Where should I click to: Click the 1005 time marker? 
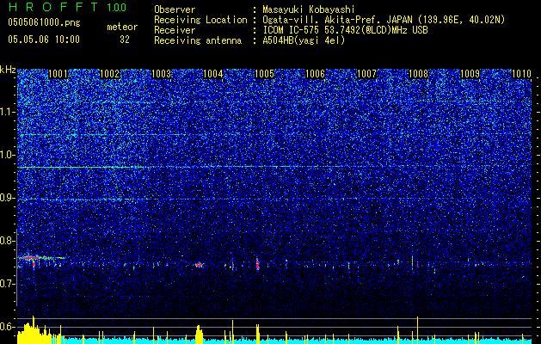click(264, 74)
